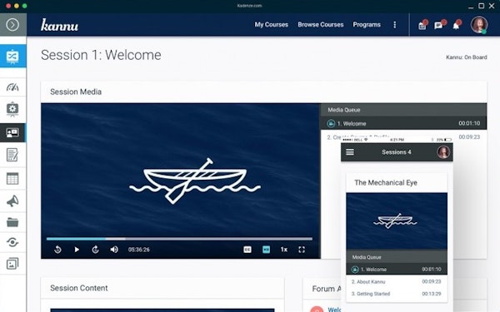Open Browse Courses in the navigation
The width and height of the screenshot is (500, 312).
[321, 24]
